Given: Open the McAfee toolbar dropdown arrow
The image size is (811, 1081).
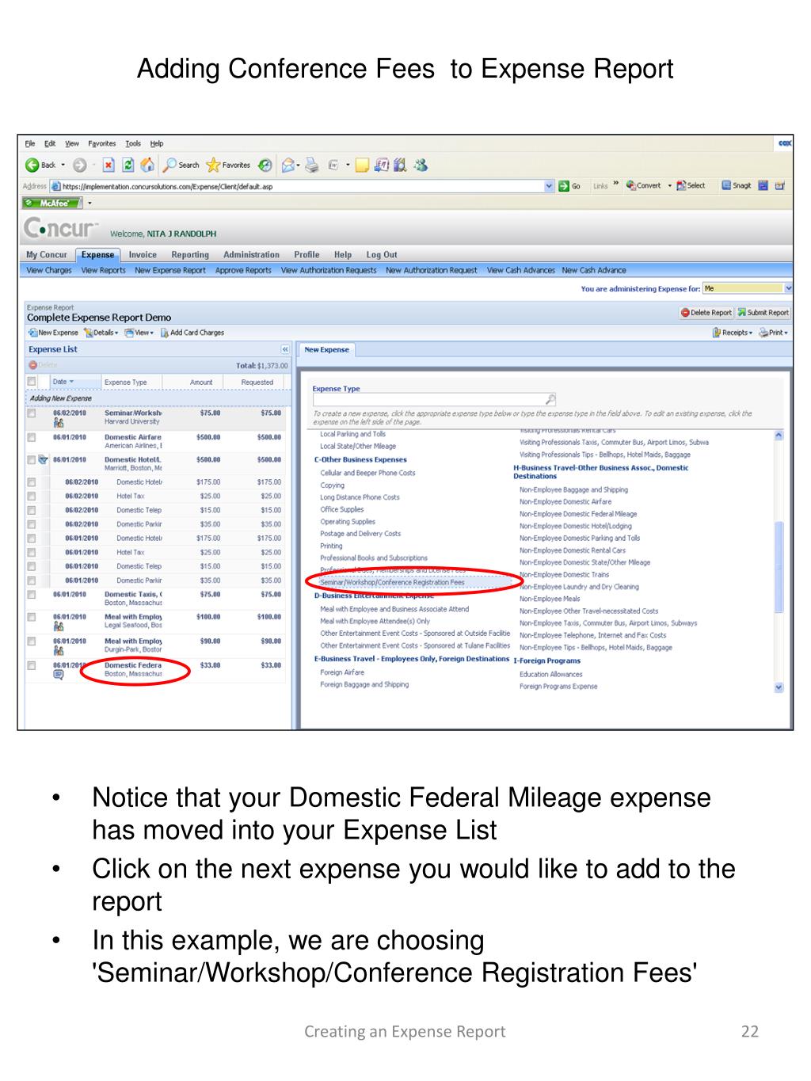Looking at the screenshot, I should point(89,204).
